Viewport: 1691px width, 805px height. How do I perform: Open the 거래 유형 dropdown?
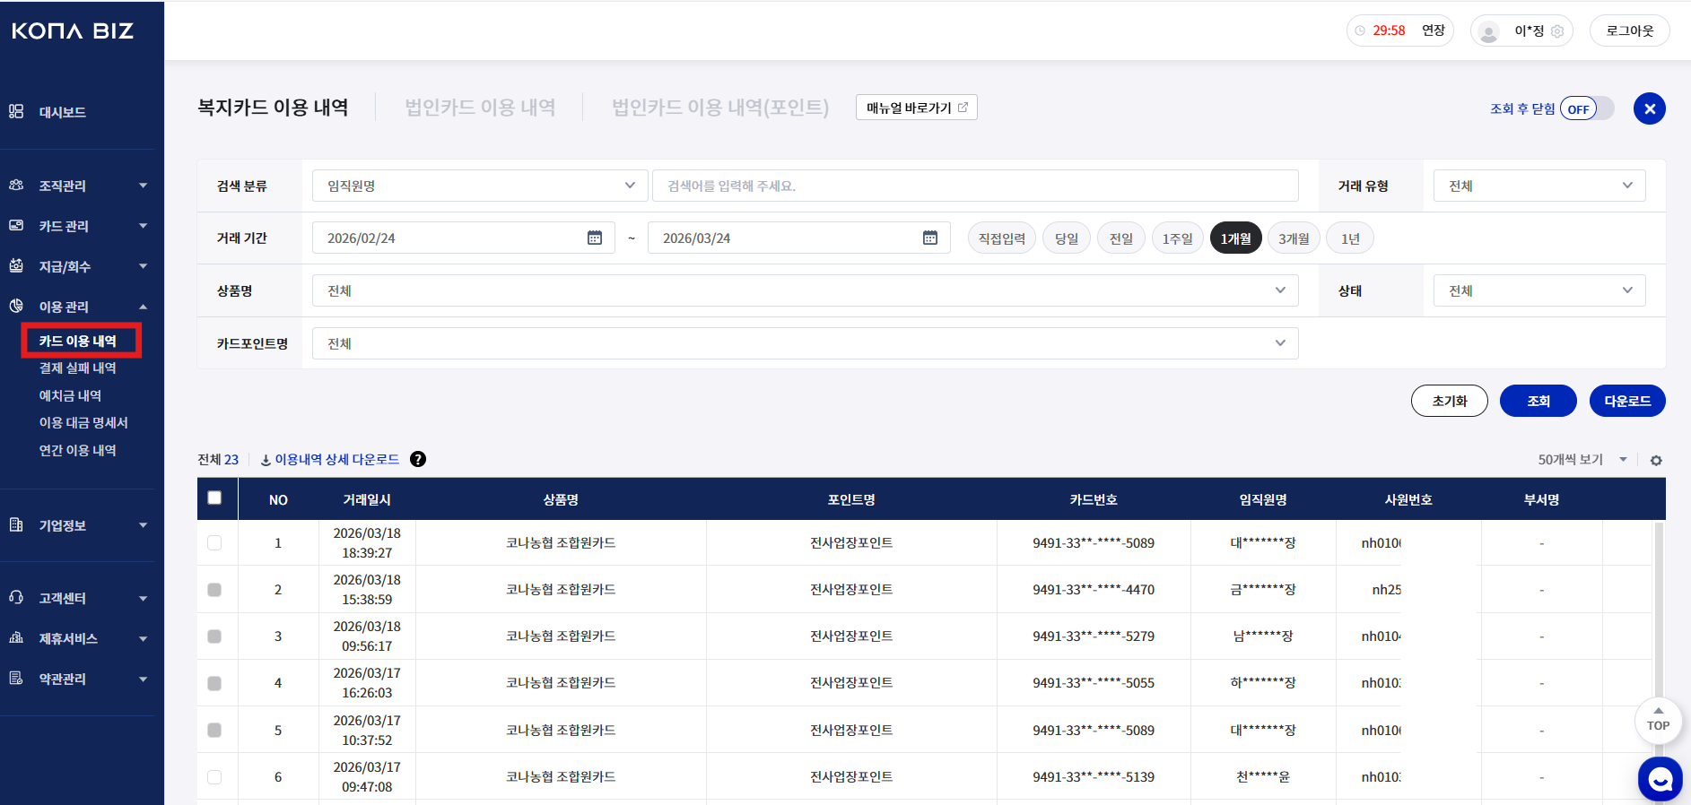pos(1538,186)
